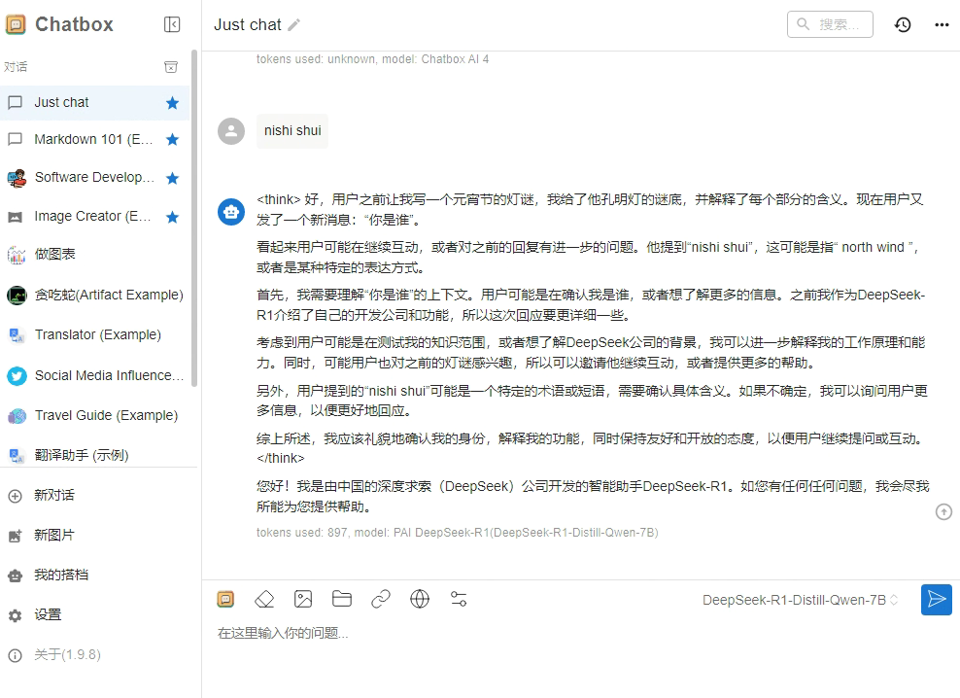
Task: Attach an image using the picture icon
Action: pyautogui.click(x=303, y=599)
